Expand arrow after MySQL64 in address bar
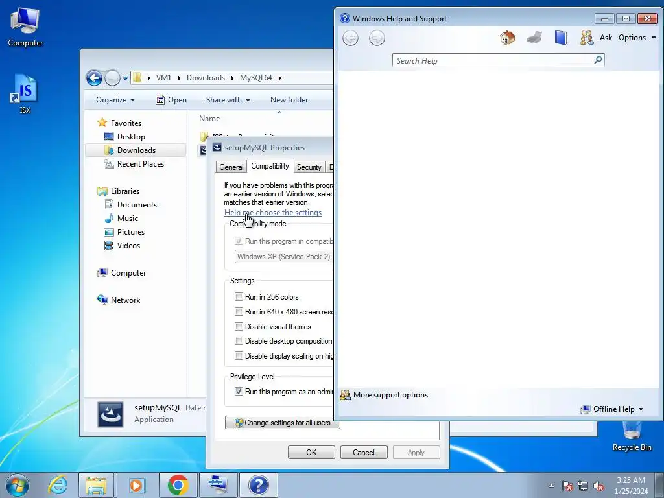The image size is (664, 498). (280, 78)
